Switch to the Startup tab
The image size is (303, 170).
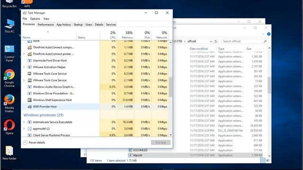click(78, 25)
